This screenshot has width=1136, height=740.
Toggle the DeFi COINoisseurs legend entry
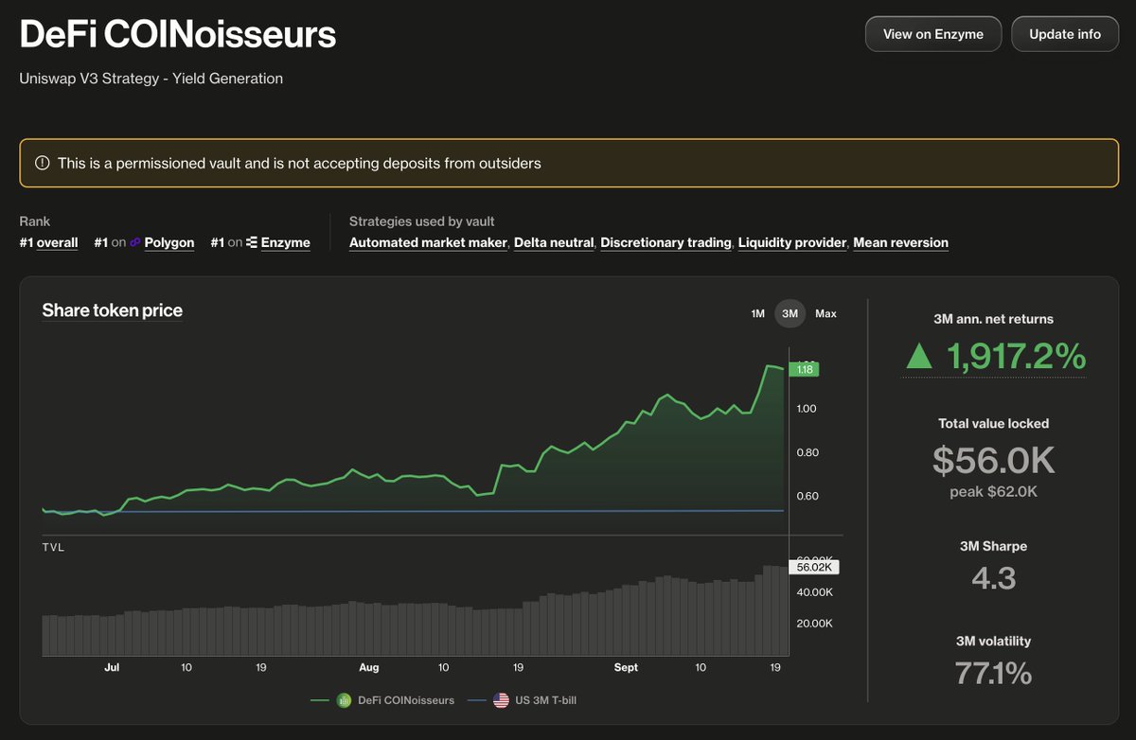click(382, 700)
